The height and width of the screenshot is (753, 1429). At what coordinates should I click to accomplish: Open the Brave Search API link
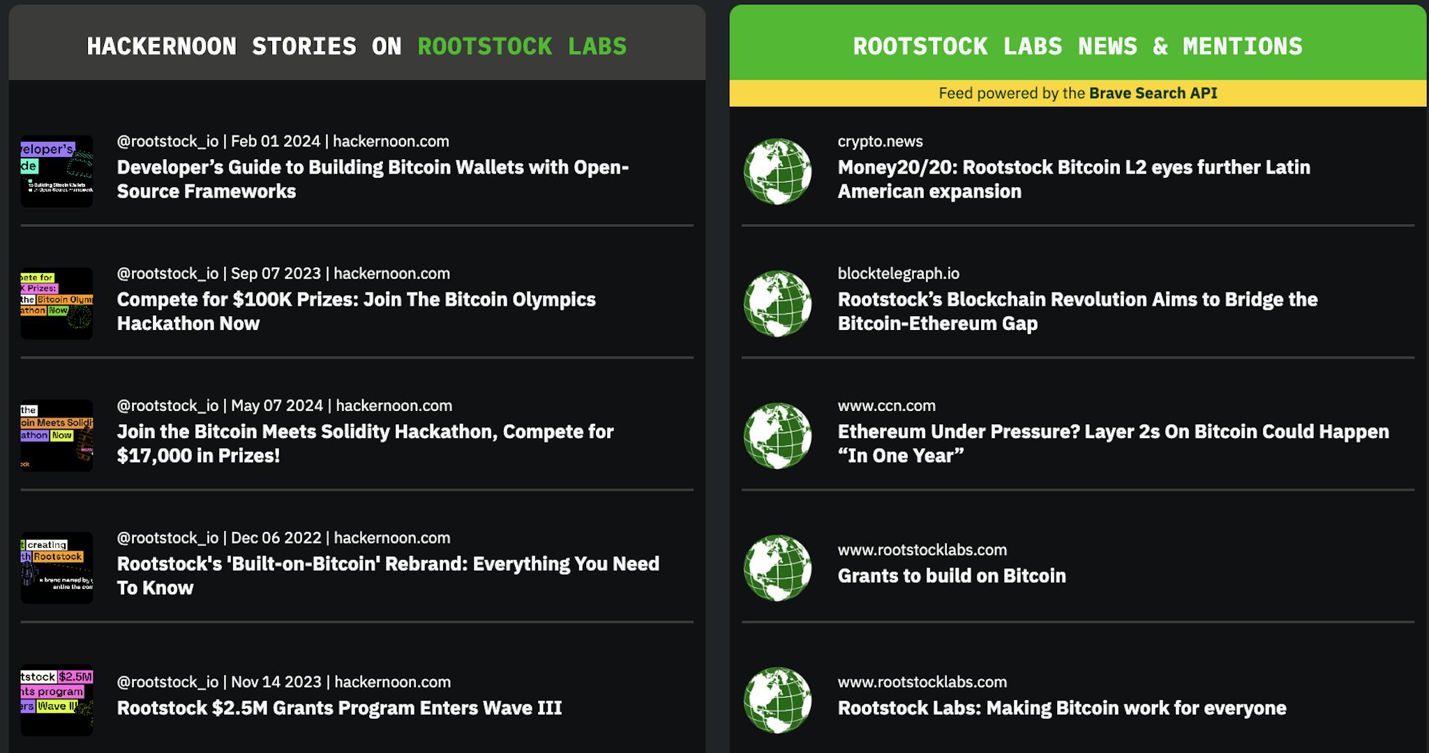[x=1152, y=92]
